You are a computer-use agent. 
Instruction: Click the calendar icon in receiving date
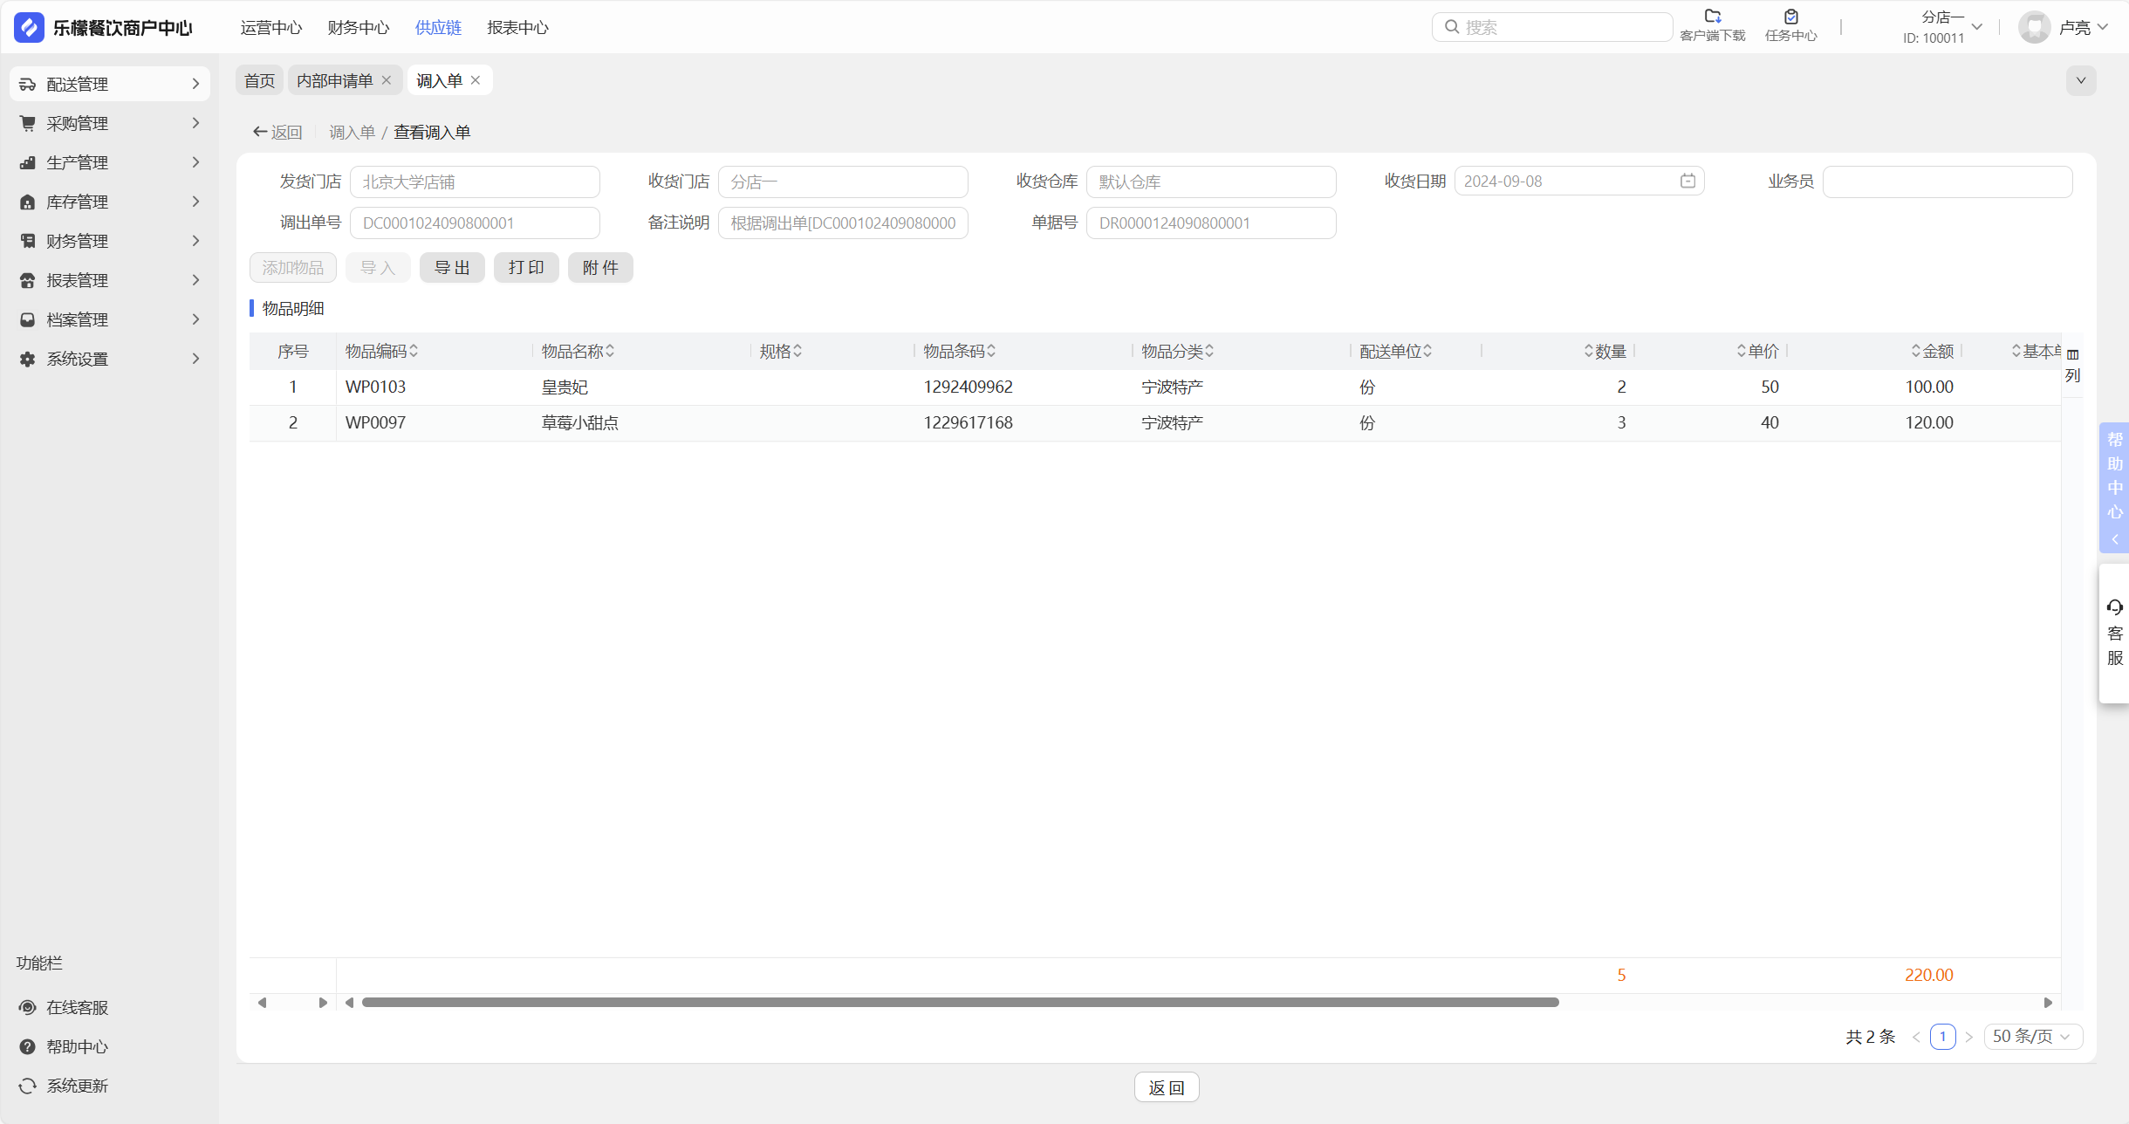(x=1687, y=181)
